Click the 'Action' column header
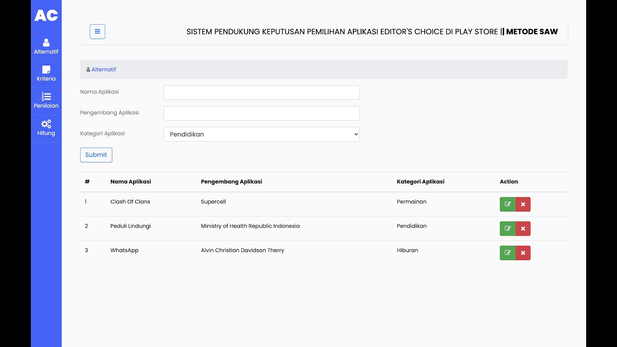 pyautogui.click(x=509, y=182)
